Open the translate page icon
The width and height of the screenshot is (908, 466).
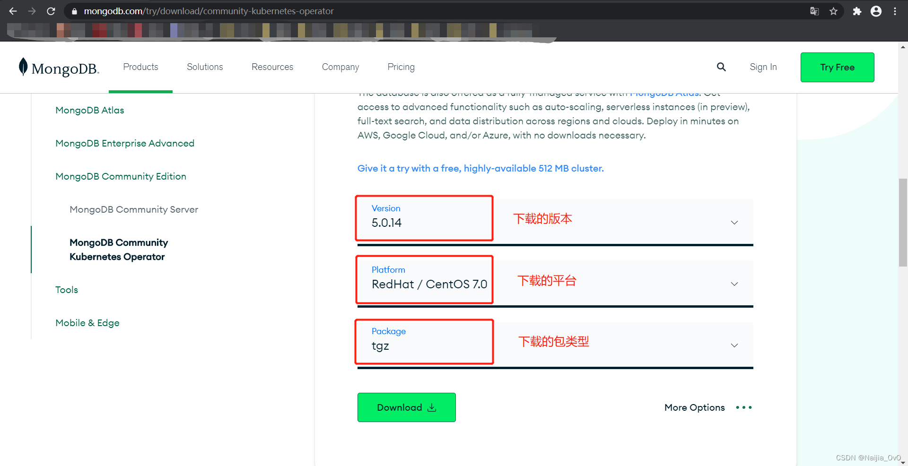tap(814, 11)
